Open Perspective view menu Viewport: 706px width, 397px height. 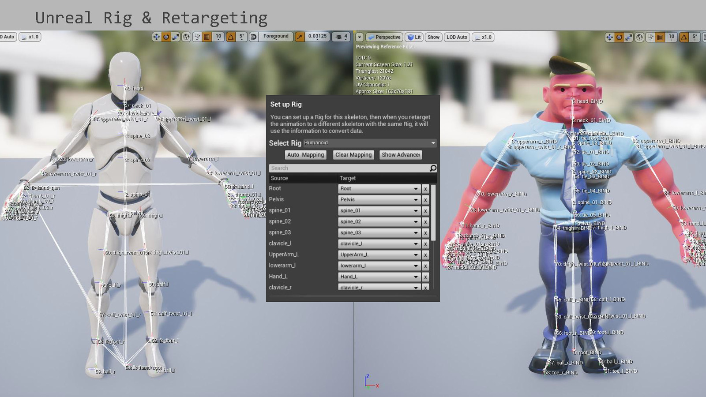point(384,37)
